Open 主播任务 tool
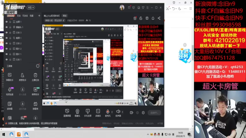The image size is (246, 138). tap(35, 77)
